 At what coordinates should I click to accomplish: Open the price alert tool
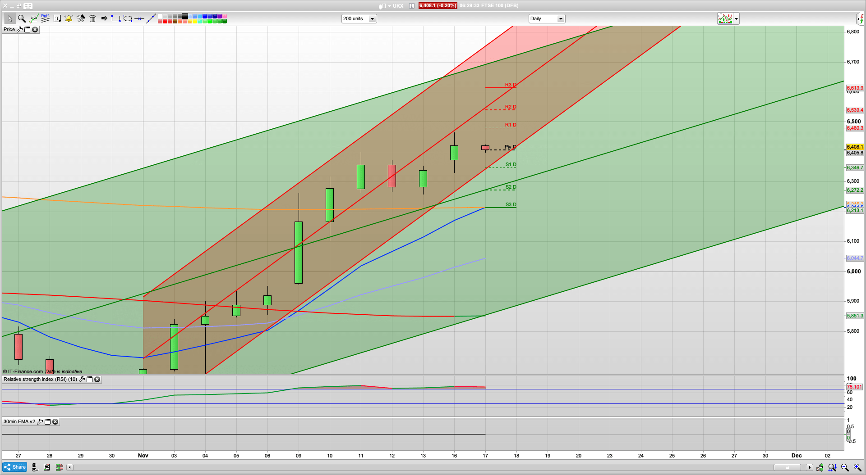68,18
